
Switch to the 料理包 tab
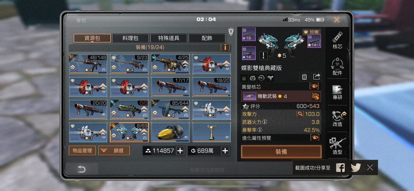pos(130,38)
